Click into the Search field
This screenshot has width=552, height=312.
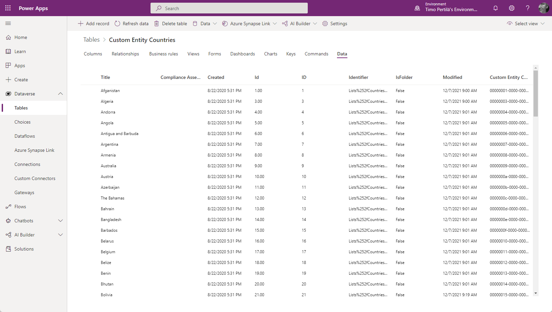pos(229,8)
